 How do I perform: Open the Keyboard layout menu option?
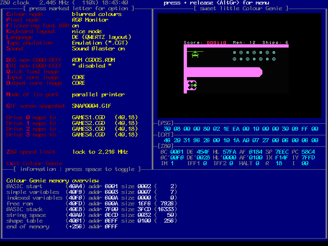(x=31, y=32)
